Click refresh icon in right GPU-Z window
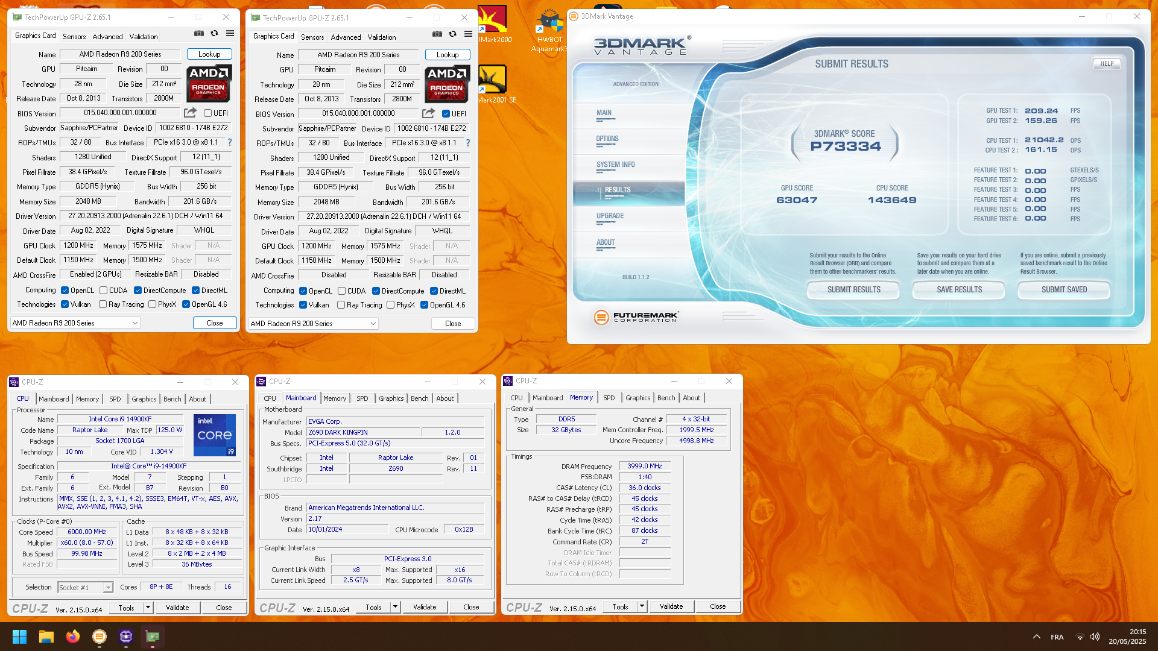The height and width of the screenshot is (651, 1158). click(452, 34)
